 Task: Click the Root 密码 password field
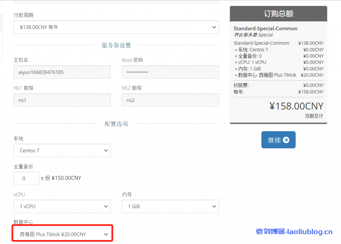[170, 72]
